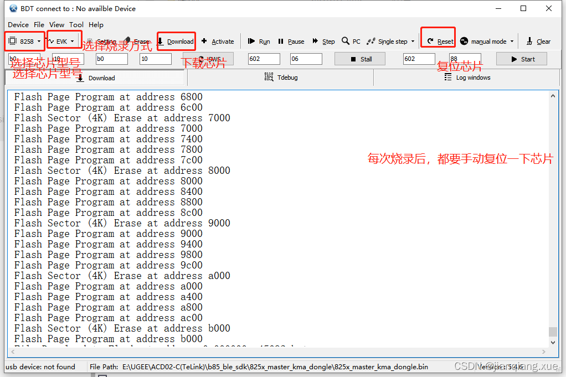Image resolution: width=566 pixels, height=377 pixels.
Task: Click the 602 field left of 06
Action: click(264, 59)
